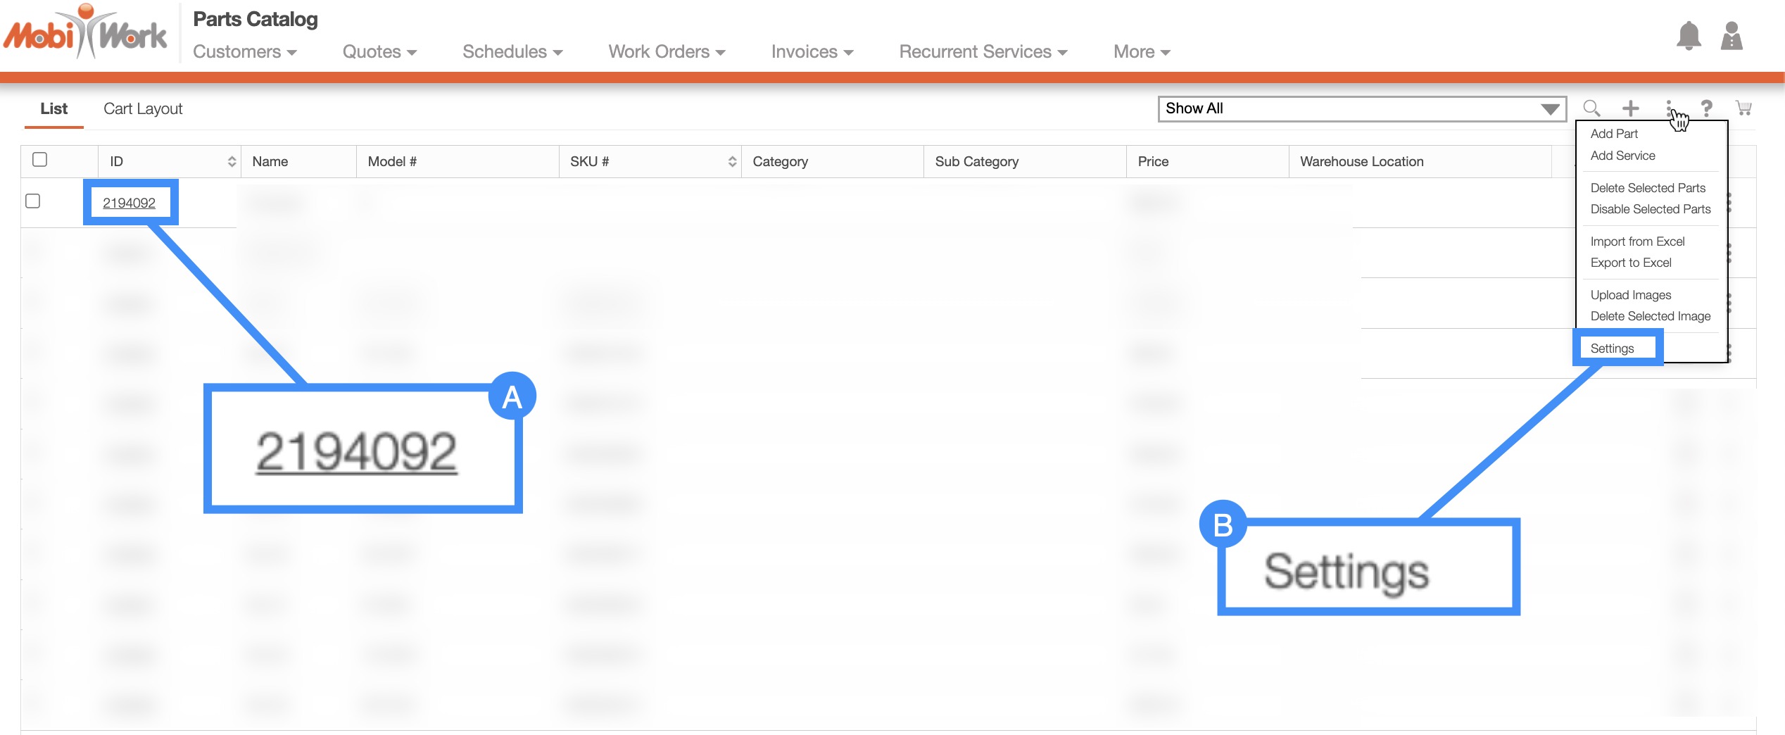Sort by the ID column arrows

232,162
